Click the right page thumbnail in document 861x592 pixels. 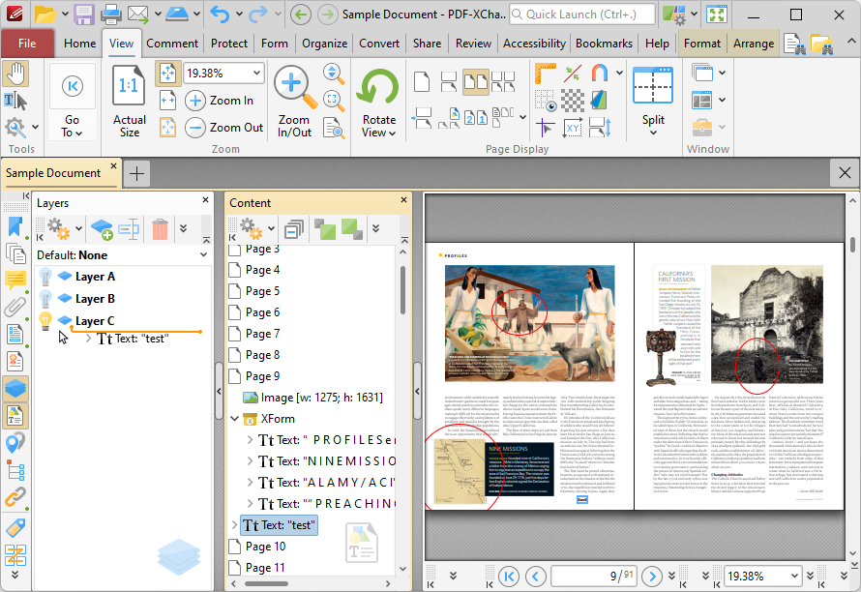[x=738, y=375]
